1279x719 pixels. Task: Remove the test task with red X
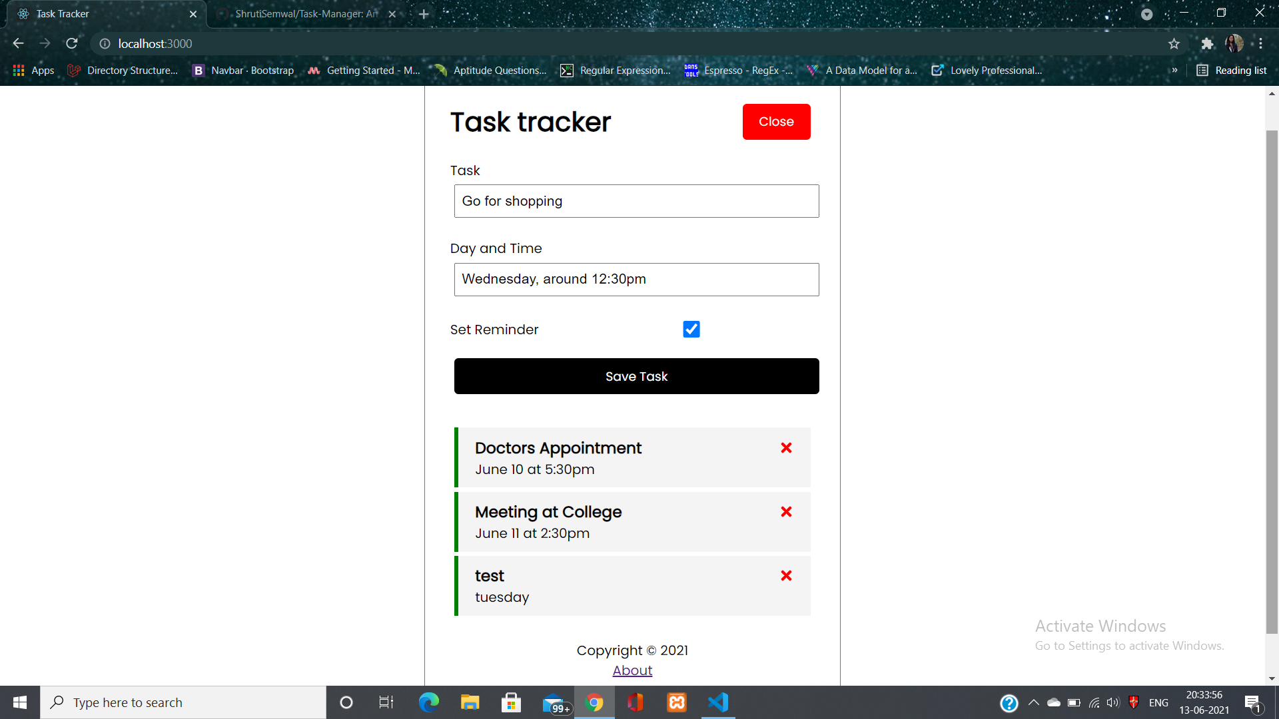[x=786, y=576]
